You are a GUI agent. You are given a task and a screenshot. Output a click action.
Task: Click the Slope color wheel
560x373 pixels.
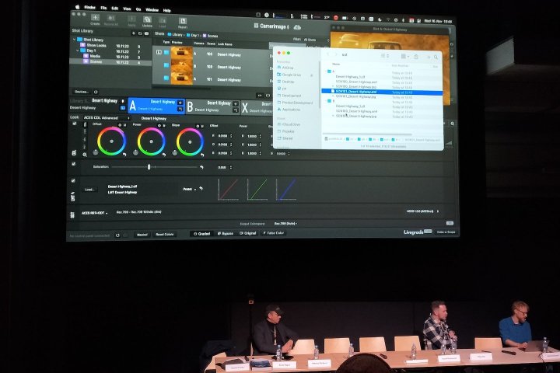point(190,142)
